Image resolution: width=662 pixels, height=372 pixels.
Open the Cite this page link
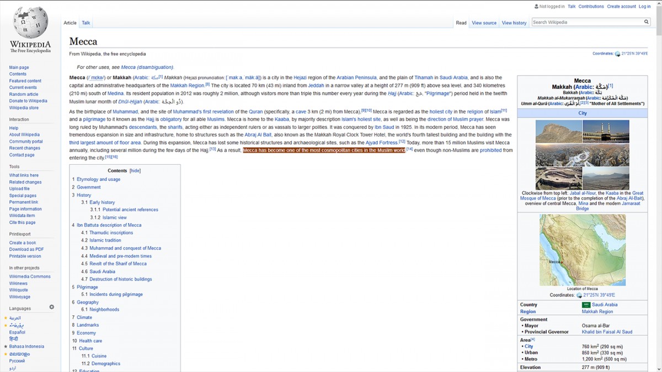[x=22, y=223]
